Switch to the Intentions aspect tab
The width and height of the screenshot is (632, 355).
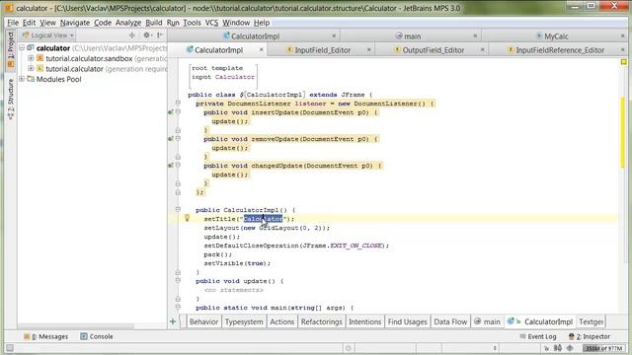[x=364, y=322]
